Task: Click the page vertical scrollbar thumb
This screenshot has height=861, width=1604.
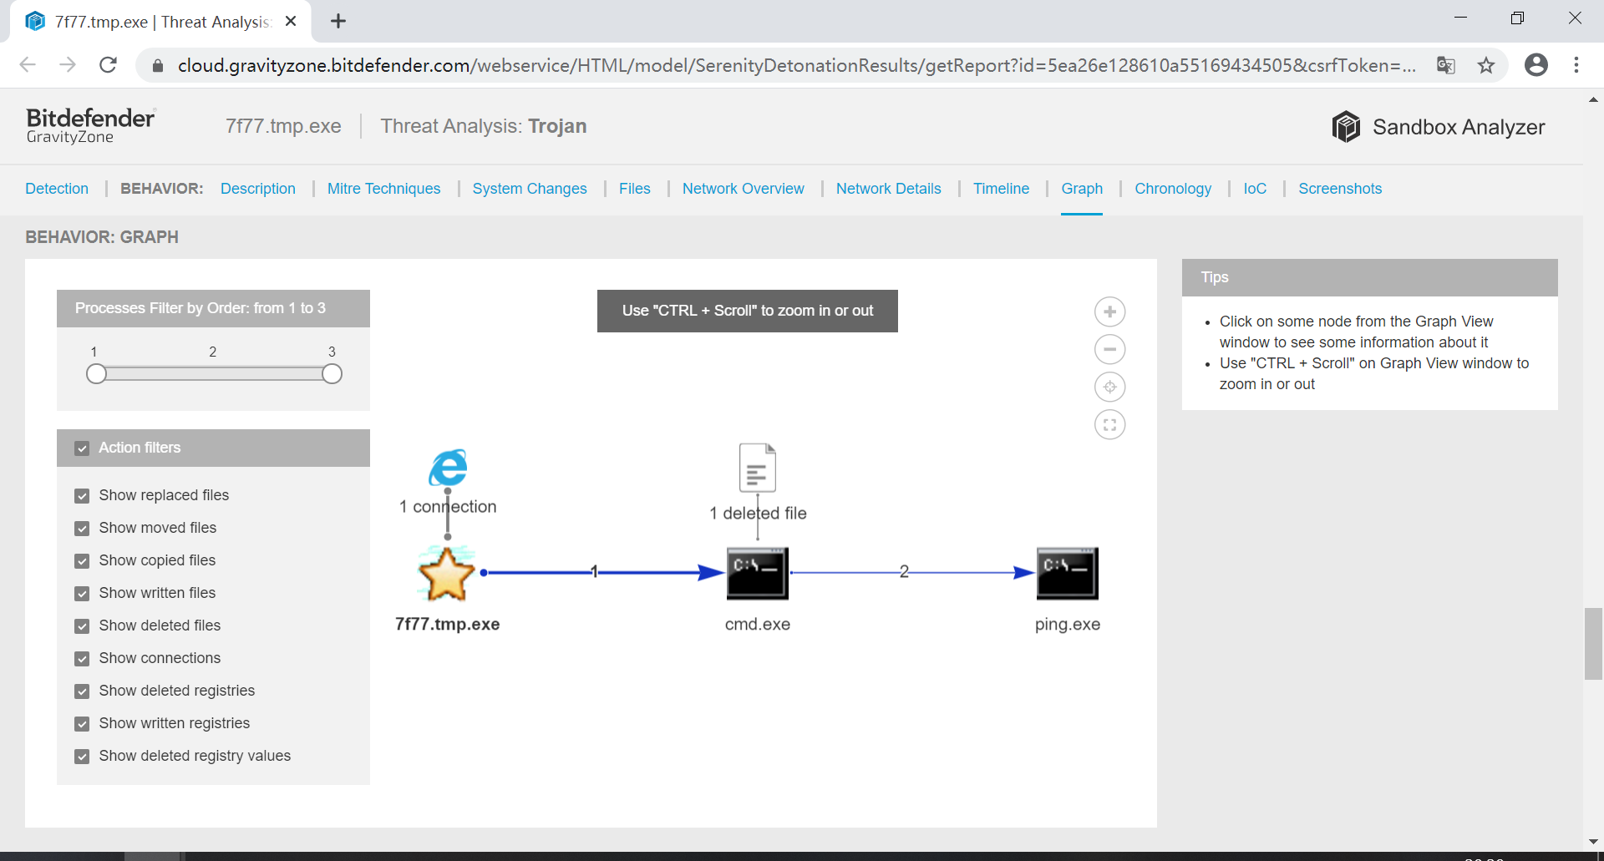Action: (1593, 644)
